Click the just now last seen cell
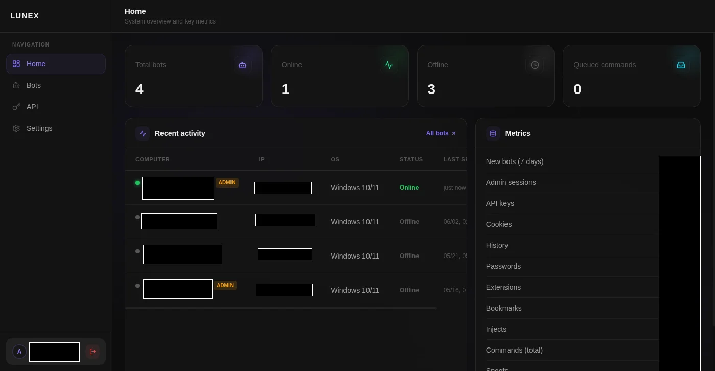The height and width of the screenshot is (371, 715). pyautogui.click(x=455, y=188)
